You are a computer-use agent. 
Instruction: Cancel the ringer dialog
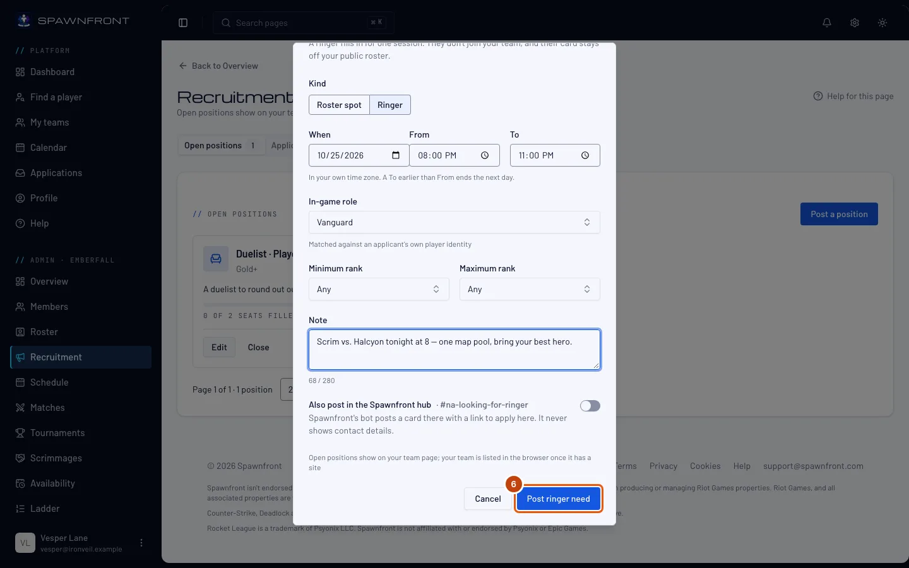click(x=487, y=499)
